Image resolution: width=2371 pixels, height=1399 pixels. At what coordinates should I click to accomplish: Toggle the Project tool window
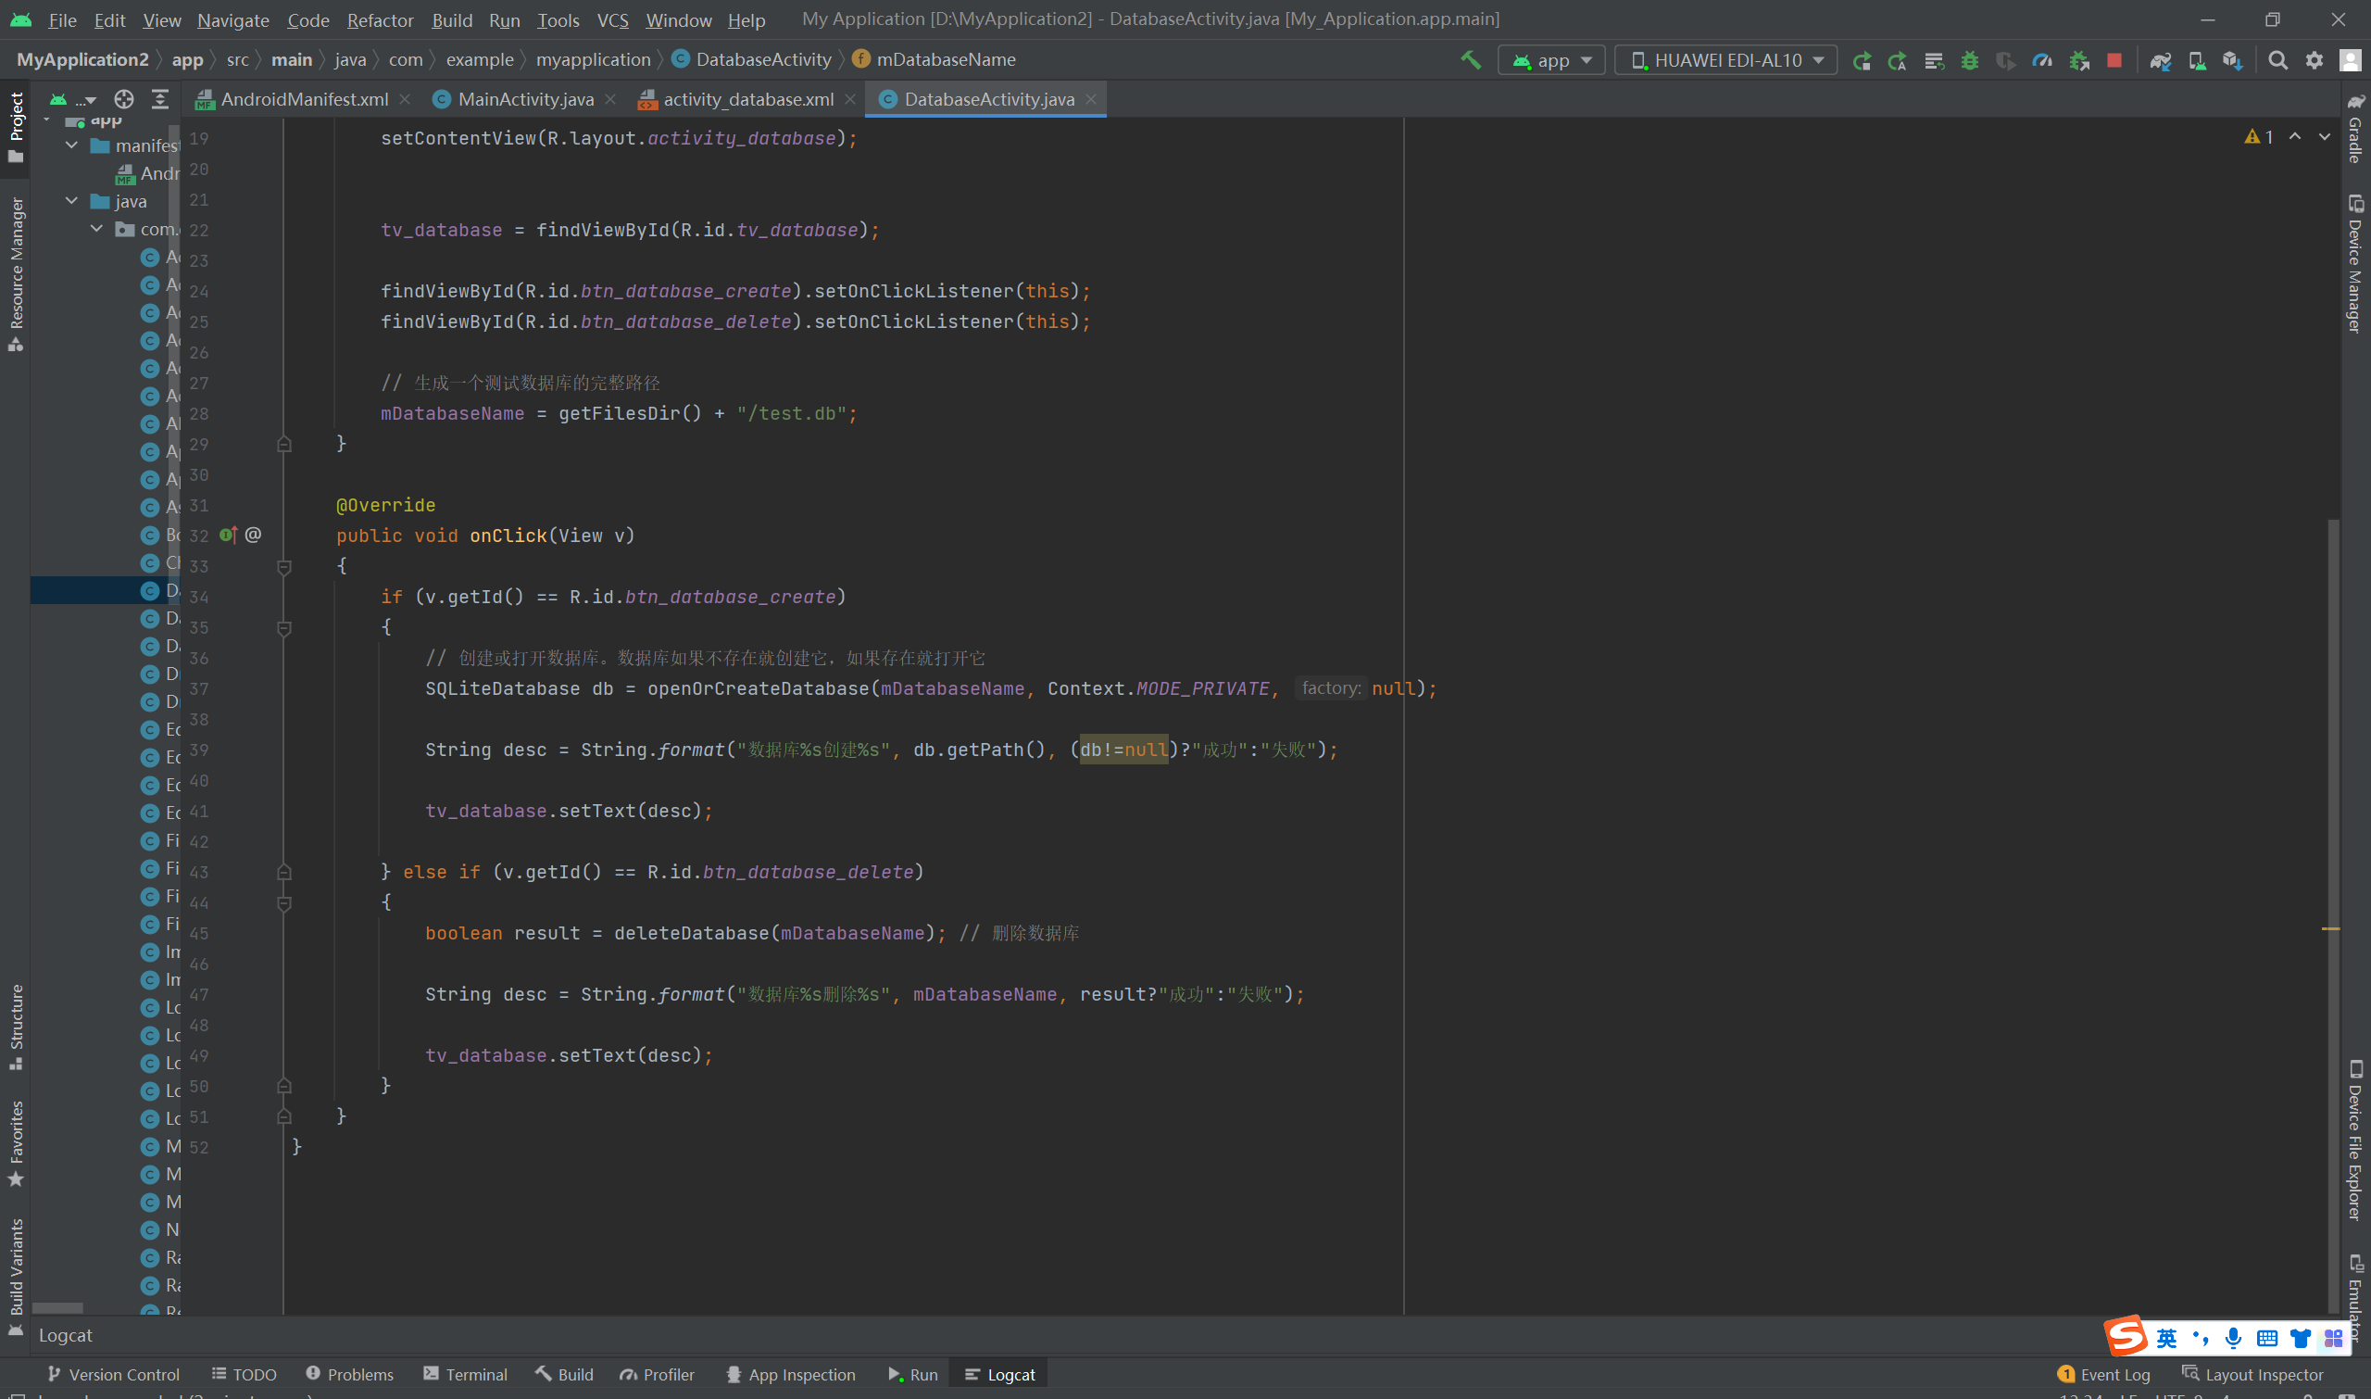16,126
